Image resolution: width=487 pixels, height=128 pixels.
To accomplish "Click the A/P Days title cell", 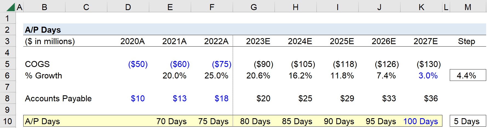I will click(43, 30).
